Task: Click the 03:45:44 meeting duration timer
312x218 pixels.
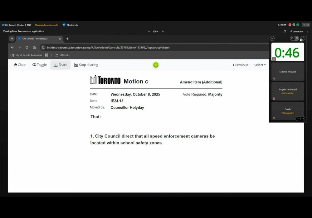Action: coord(282,25)
